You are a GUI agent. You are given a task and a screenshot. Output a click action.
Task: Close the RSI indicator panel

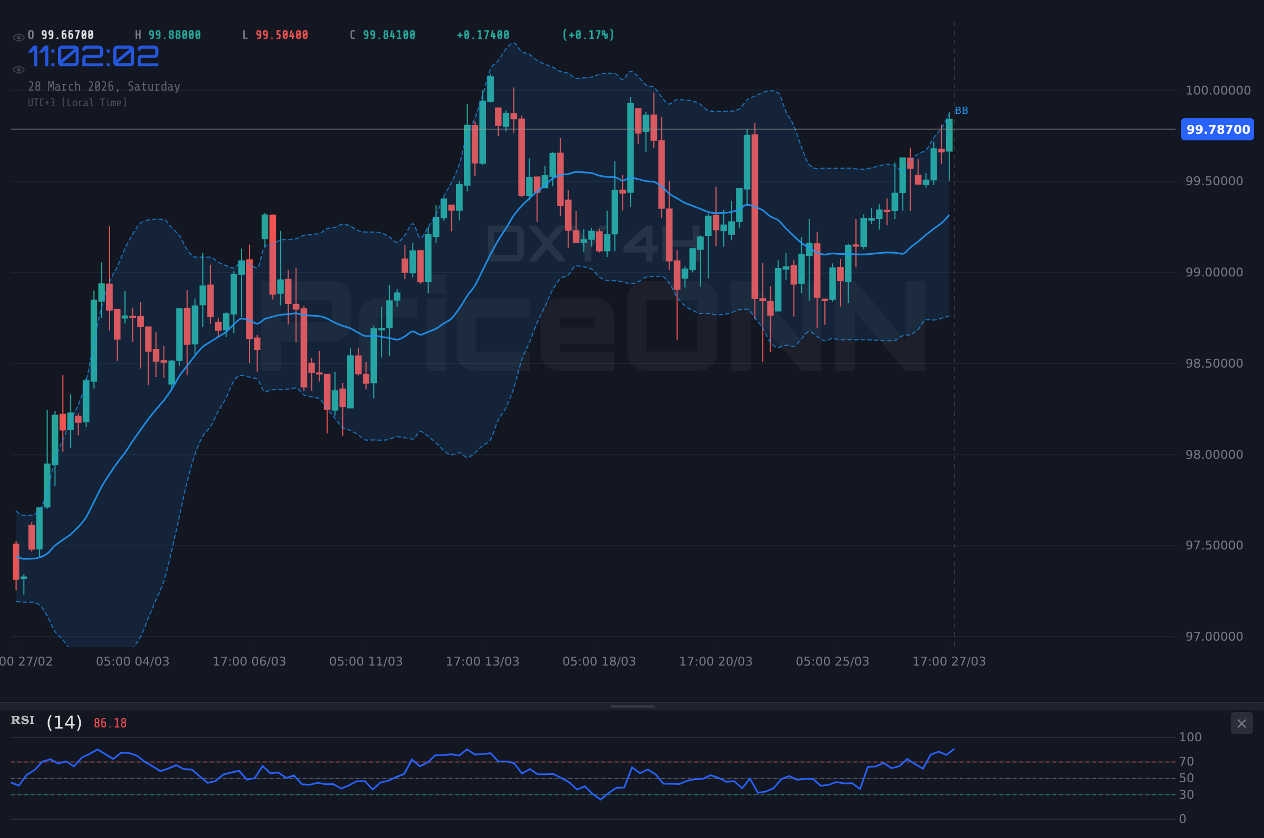pyautogui.click(x=1242, y=723)
